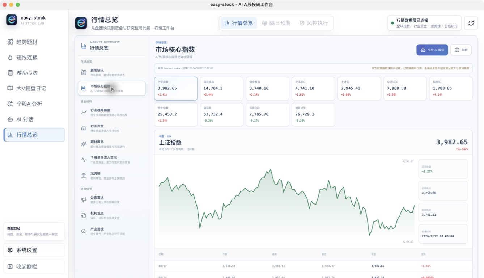Click the 公告雷达 megaphone icon

(84, 199)
